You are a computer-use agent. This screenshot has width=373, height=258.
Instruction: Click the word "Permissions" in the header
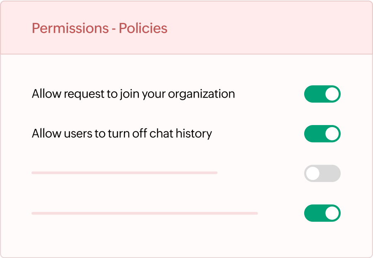click(70, 28)
